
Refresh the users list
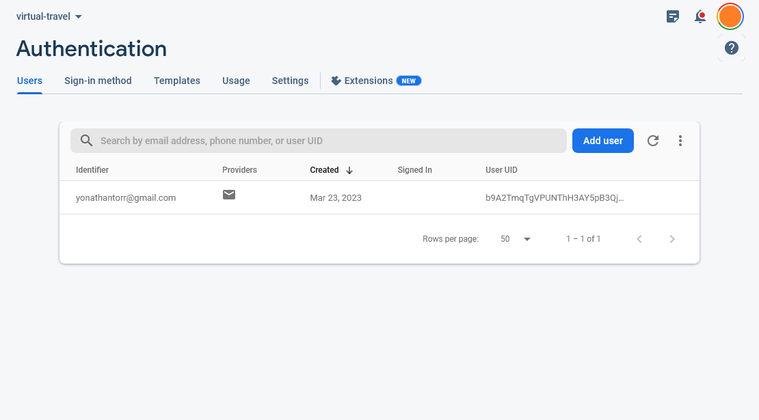click(653, 140)
